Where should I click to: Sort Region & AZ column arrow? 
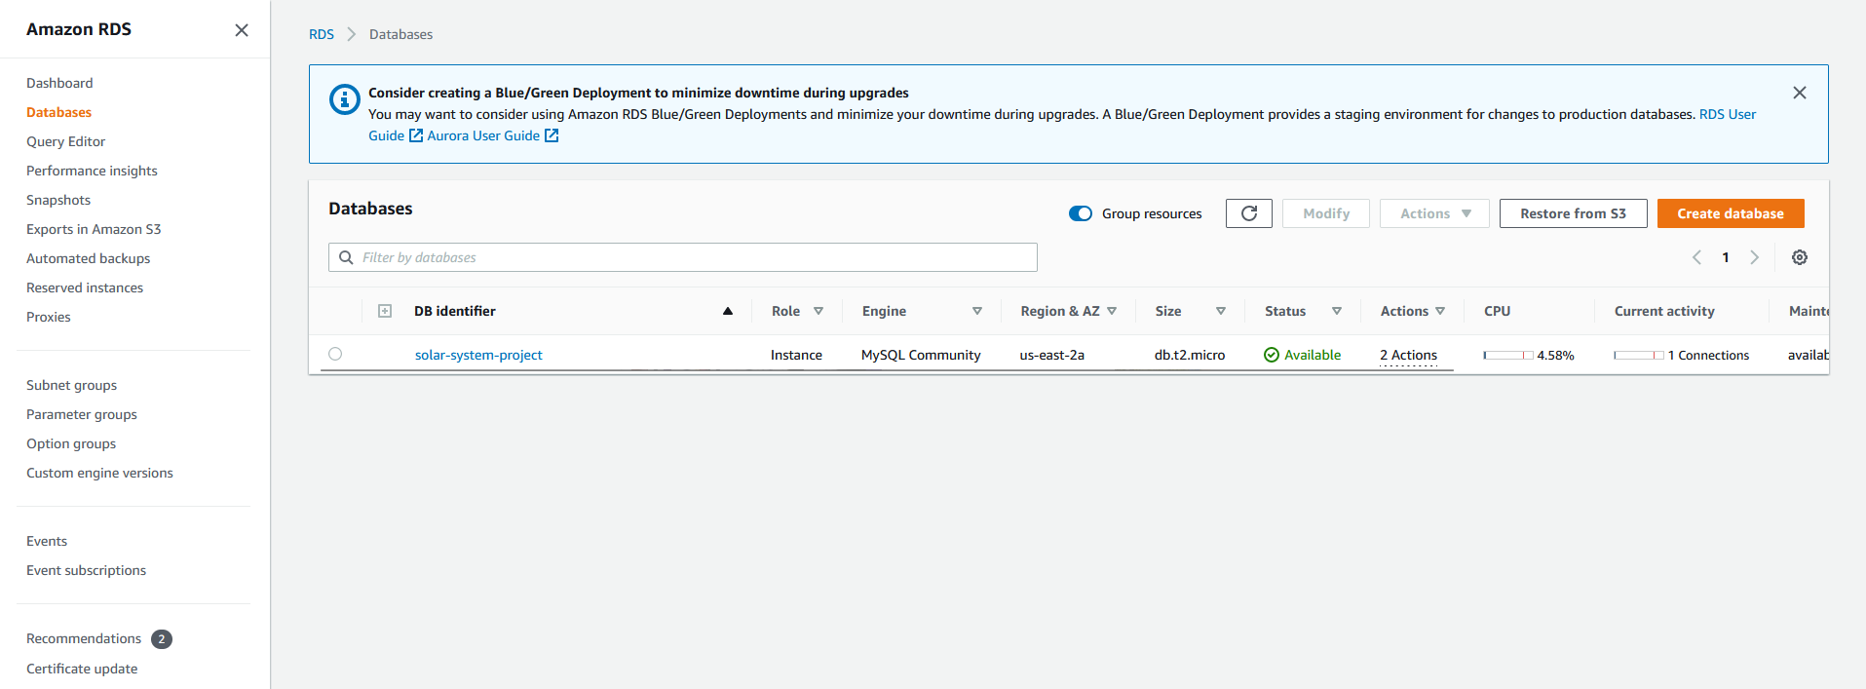(1112, 311)
